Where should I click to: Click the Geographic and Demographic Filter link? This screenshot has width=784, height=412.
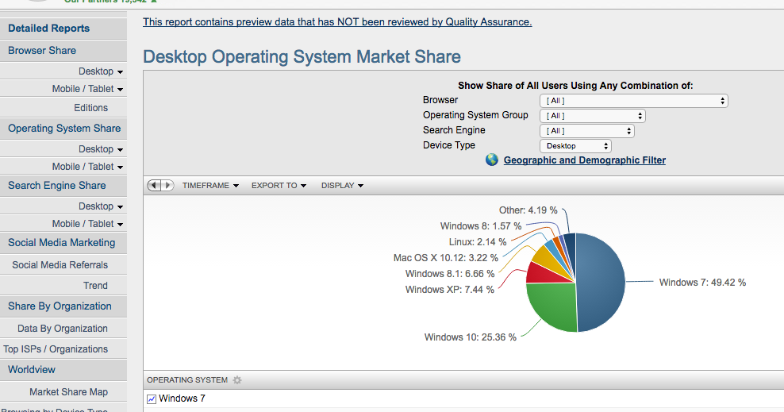(x=585, y=160)
